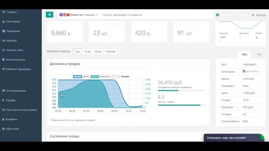Open Бренды via its bar-chart icon

[4, 40]
